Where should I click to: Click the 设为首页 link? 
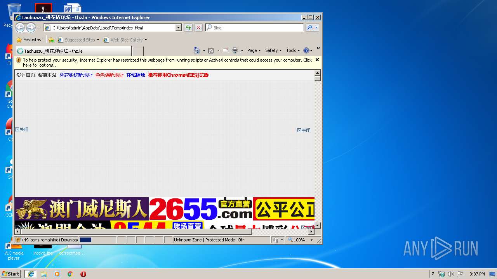[26, 75]
